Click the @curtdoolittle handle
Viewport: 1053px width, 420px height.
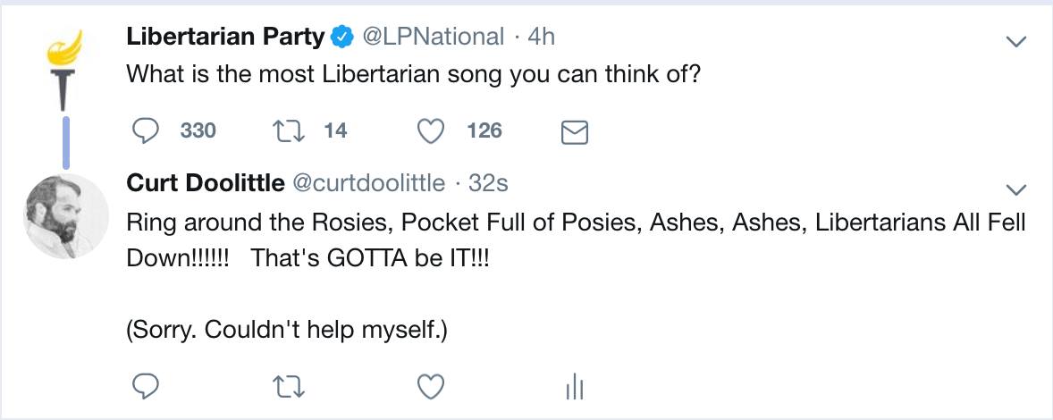pos(368,183)
